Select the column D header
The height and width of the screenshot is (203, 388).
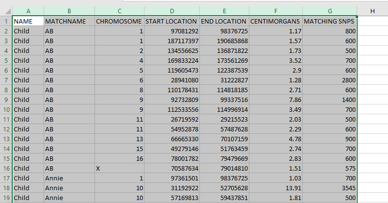coord(171,11)
